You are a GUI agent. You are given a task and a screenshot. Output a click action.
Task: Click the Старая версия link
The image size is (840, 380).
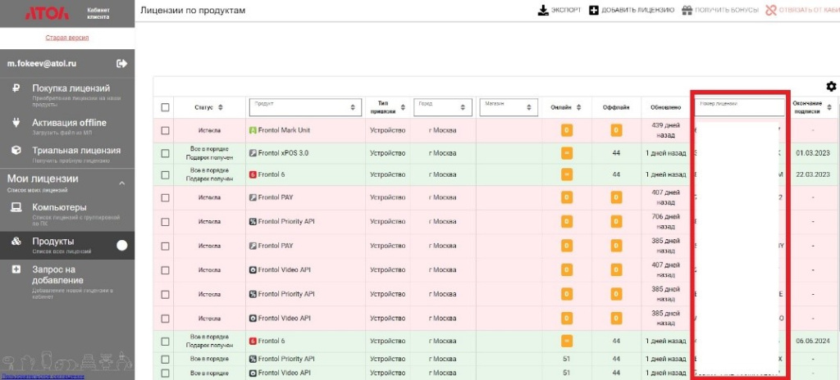click(67, 38)
